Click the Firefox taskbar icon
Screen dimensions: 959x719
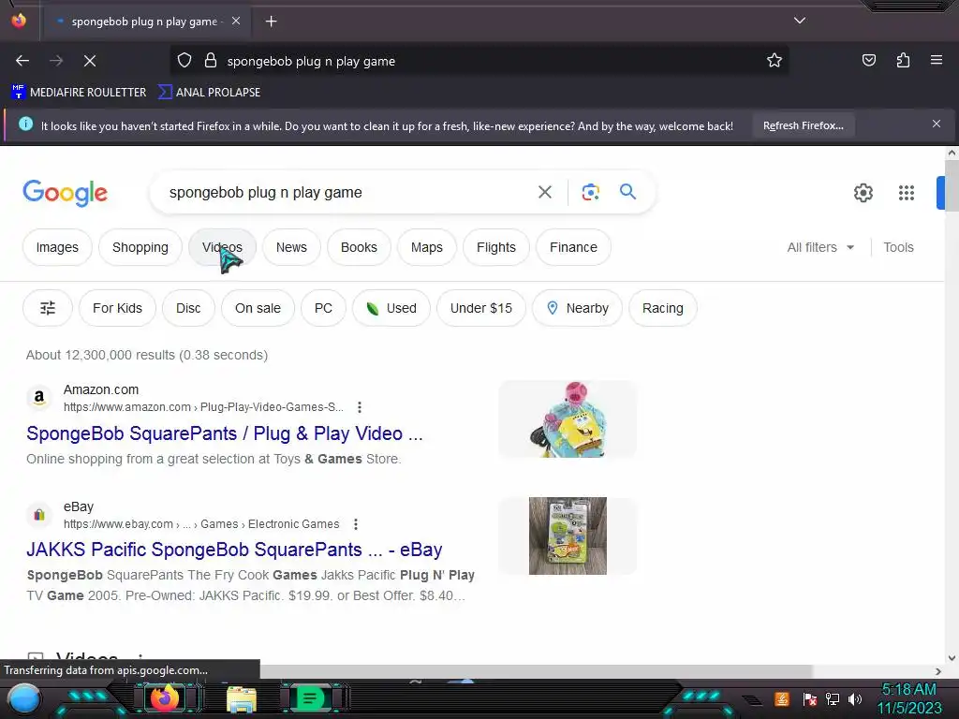(165, 698)
